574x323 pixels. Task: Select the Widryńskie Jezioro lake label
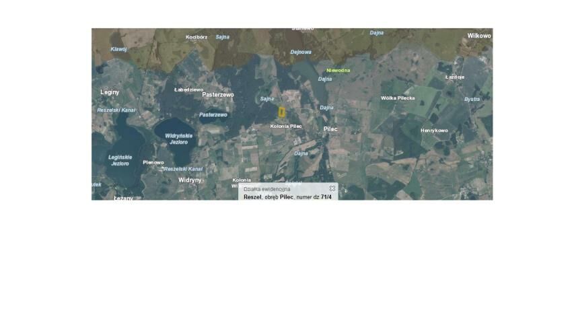pyautogui.click(x=178, y=139)
